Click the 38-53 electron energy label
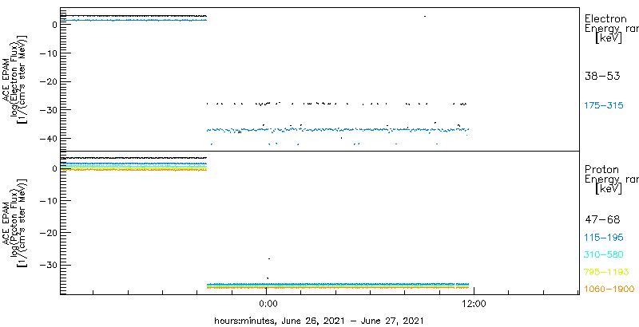This screenshot has height=327, width=639. point(602,77)
